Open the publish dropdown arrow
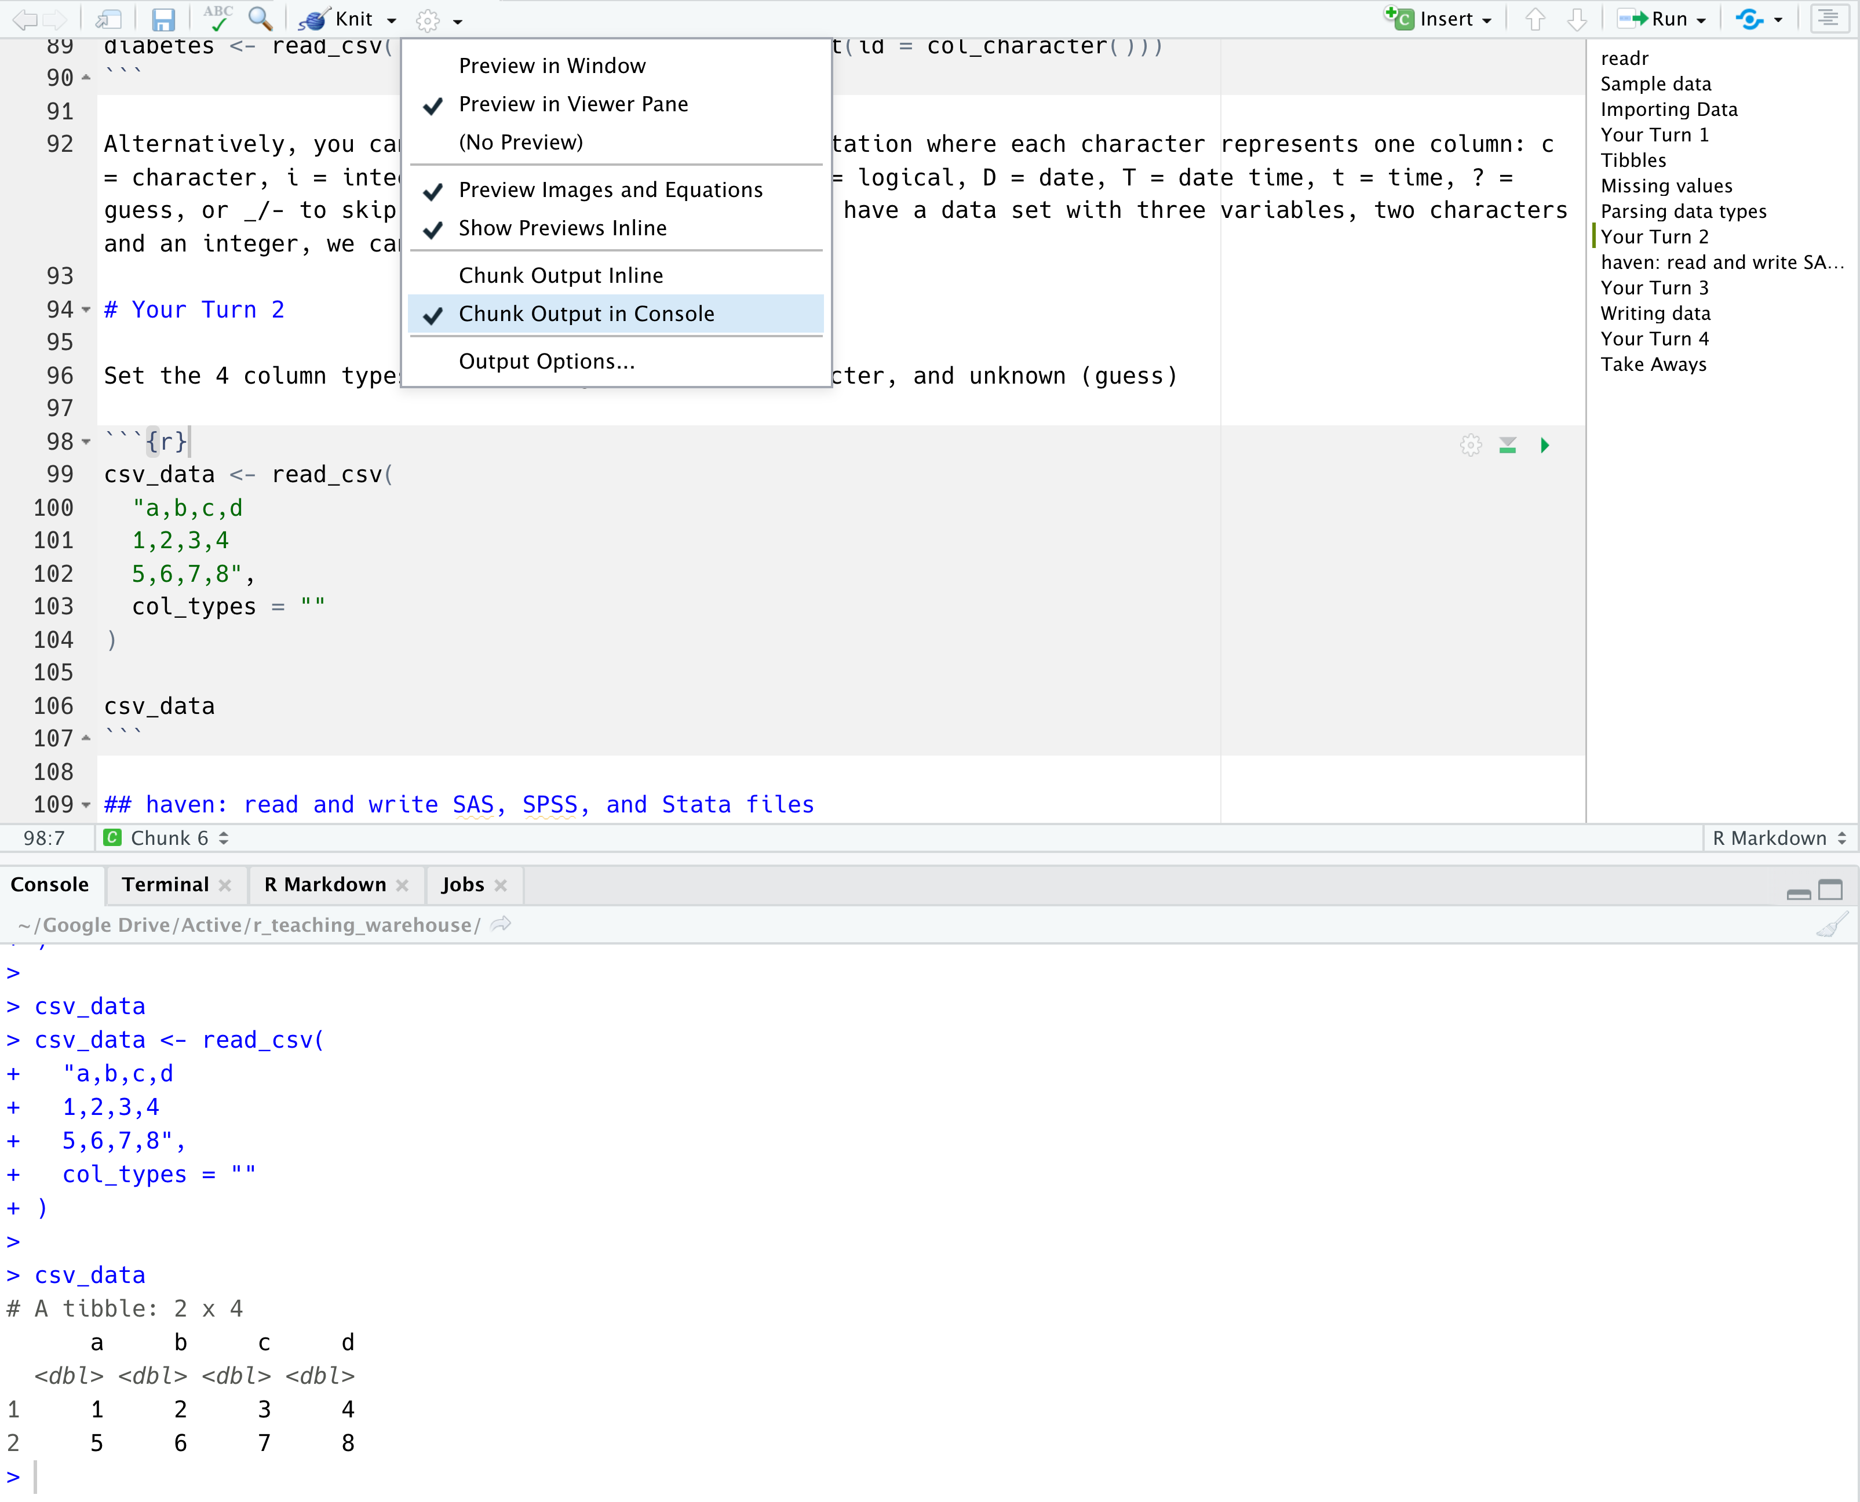This screenshot has height=1502, width=1860. click(1779, 20)
